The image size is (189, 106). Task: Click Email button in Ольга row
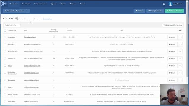coord(172,66)
